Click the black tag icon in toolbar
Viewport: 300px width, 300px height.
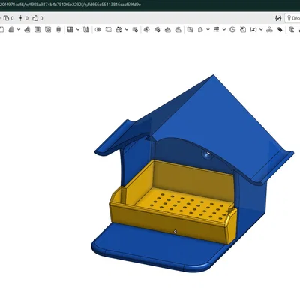tap(280, 30)
